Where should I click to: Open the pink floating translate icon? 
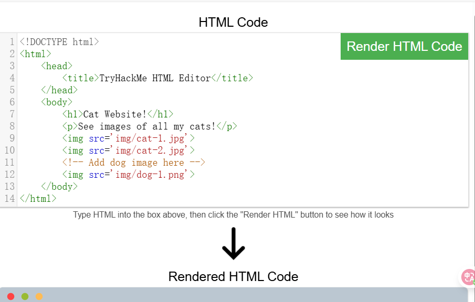(468, 277)
